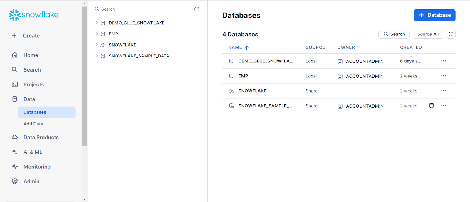Click the SNOWFLAKE app icon in tree
This screenshot has width=470, height=202.
pos(103,45)
